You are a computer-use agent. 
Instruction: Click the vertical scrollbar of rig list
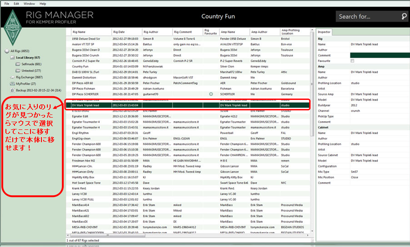tap(312, 84)
